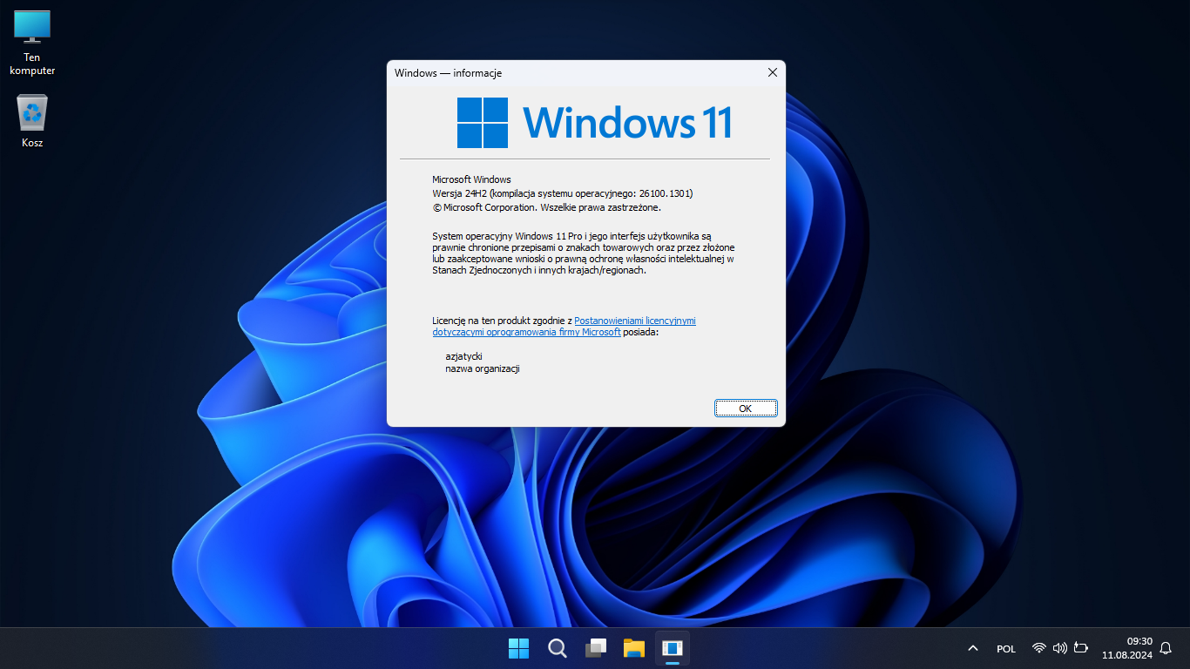Select the Kosz recycle bin icon
Viewport: 1190px width, 669px height.
32,121
